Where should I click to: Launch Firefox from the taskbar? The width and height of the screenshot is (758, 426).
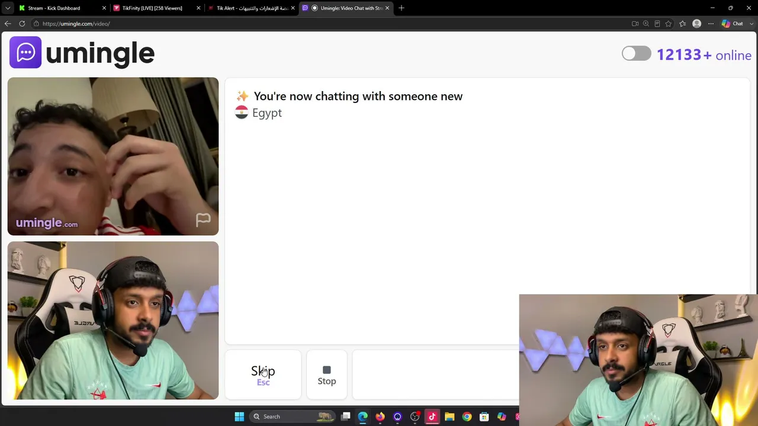click(380, 417)
